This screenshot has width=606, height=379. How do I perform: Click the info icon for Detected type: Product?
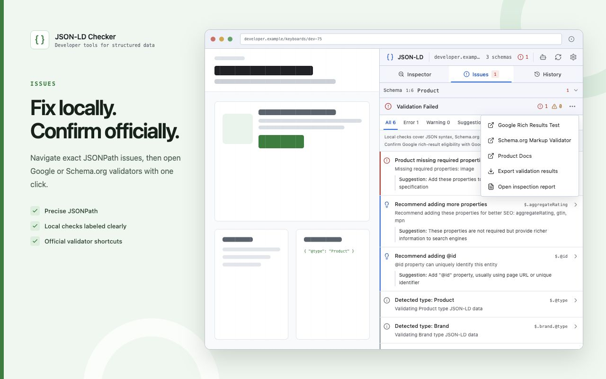click(387, 300)
